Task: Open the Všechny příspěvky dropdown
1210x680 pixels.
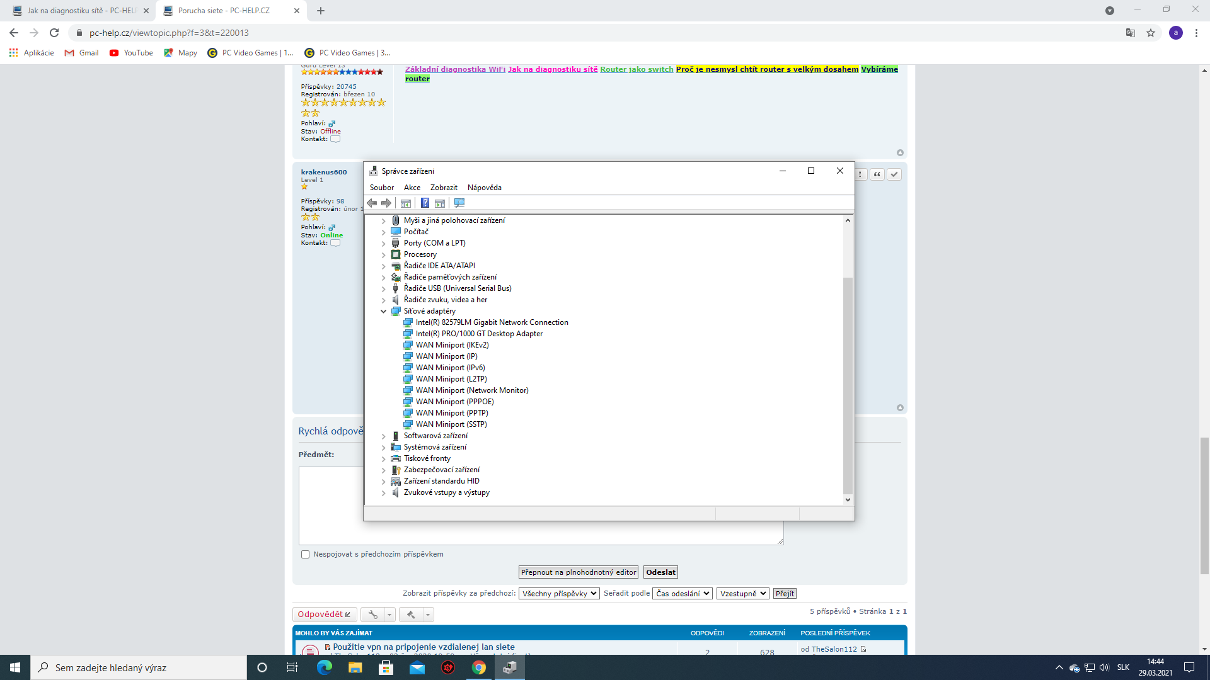Action: [558, 594]
